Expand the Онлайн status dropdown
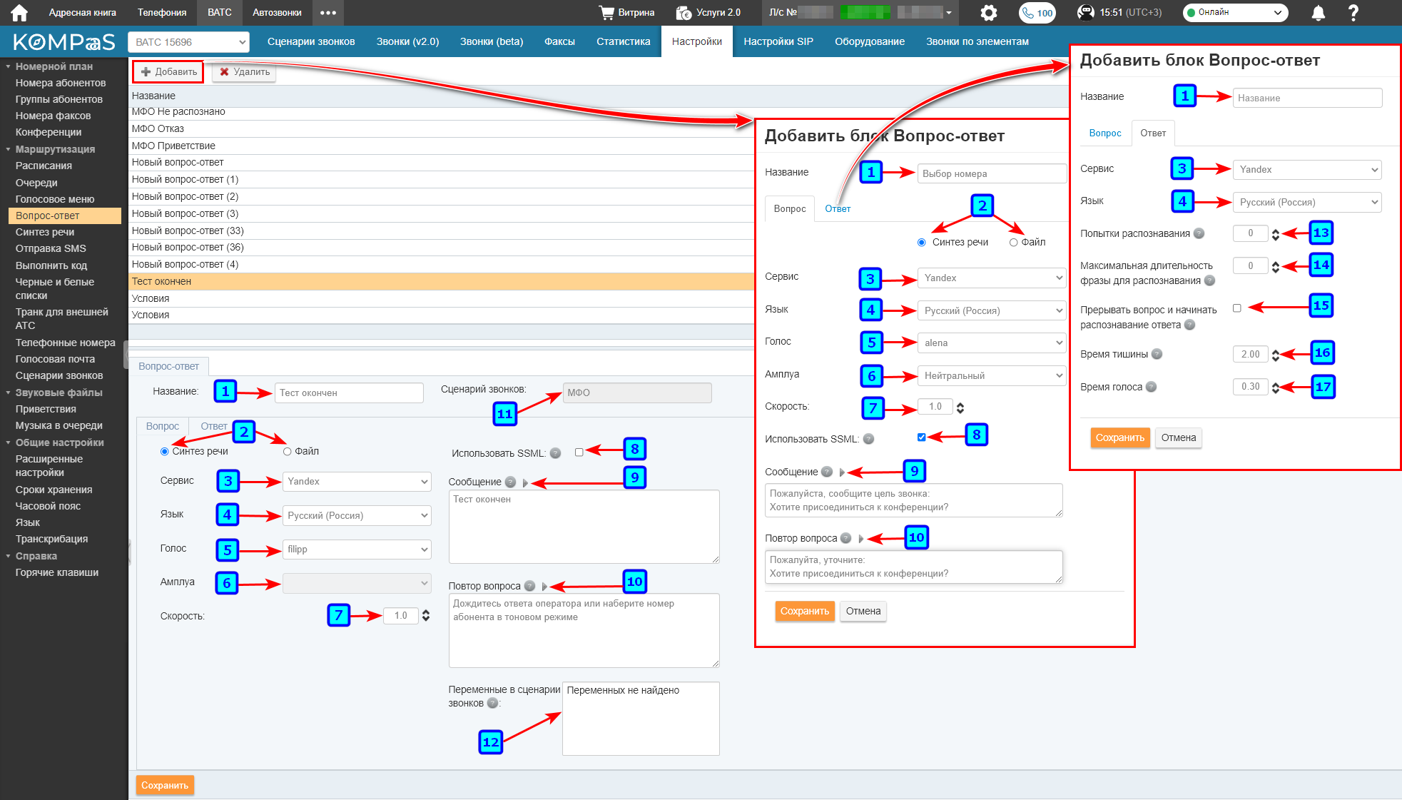Screen dimensions: 1402x800 click(x=1235, y=12)
